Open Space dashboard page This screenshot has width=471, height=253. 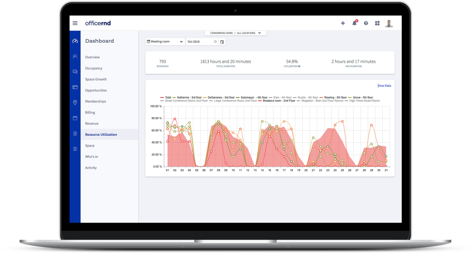(x=90, y=146)
